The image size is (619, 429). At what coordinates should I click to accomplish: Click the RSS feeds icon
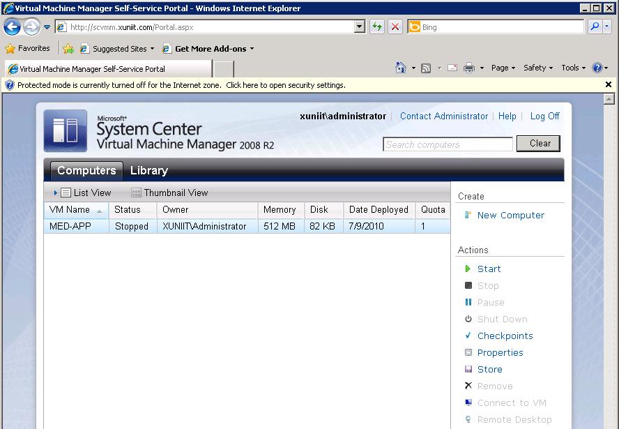pos(425,68)
